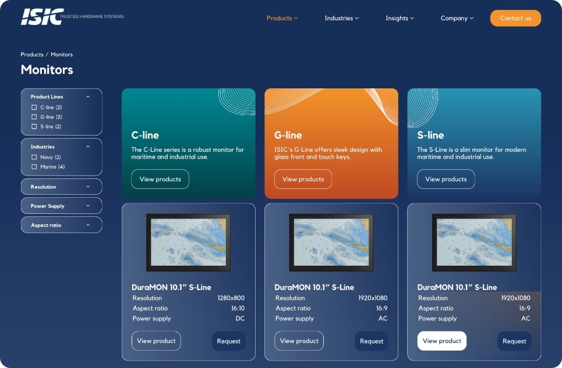Image resolution: width=562 pixels, height=368 pixels.
Task: View products in the G-line card
Action: coord(303,179)
